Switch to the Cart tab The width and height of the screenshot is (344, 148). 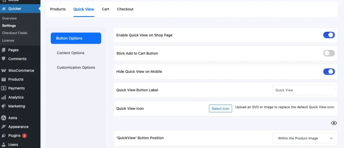(105, 9)
